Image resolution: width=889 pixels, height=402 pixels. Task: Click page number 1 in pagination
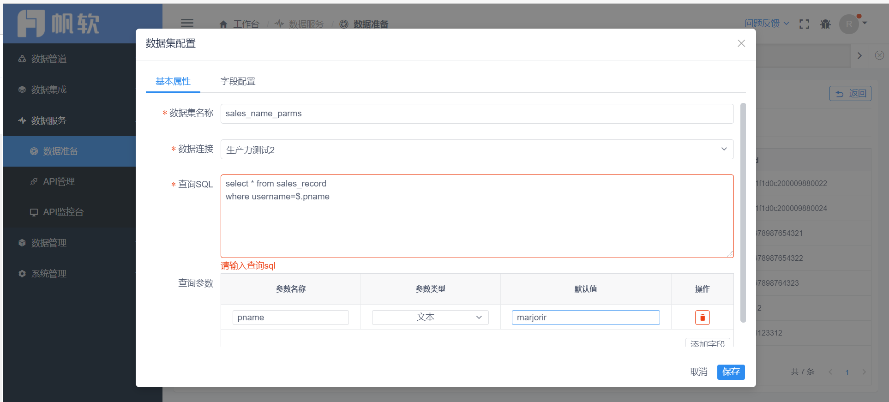pyautogui.click(x=847, y=372)
